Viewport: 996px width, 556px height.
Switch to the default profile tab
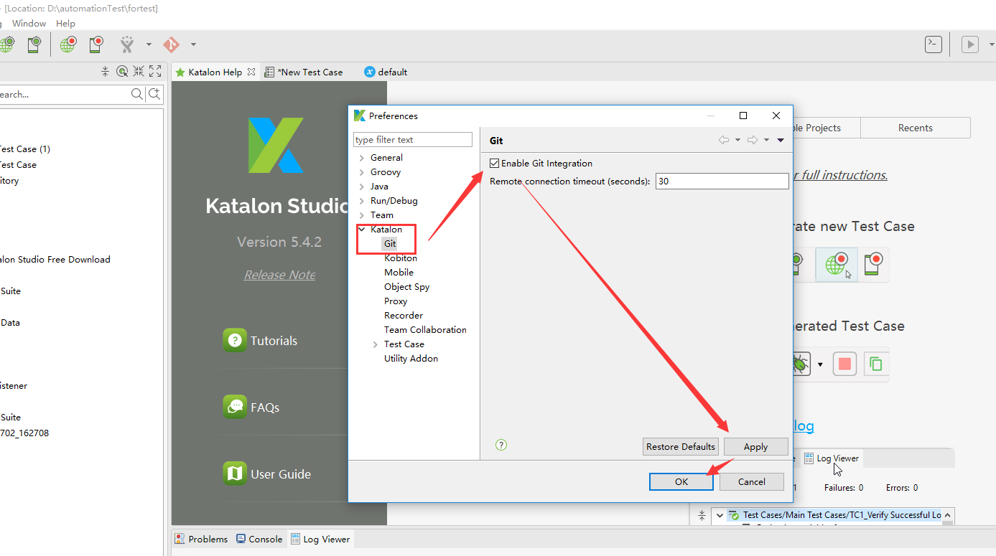coord(386,72)
